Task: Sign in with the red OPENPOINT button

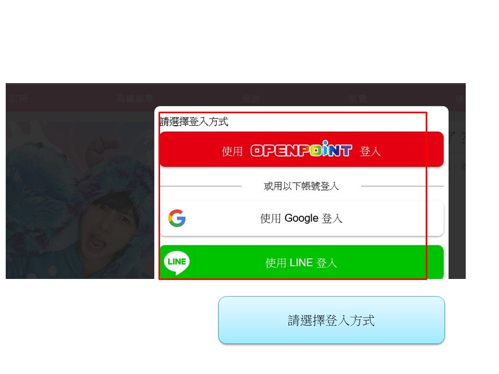Action: pyautogui.click(x=301, y=149)
